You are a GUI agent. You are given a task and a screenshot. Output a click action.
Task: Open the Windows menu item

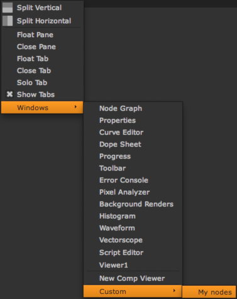coord(42,108)
